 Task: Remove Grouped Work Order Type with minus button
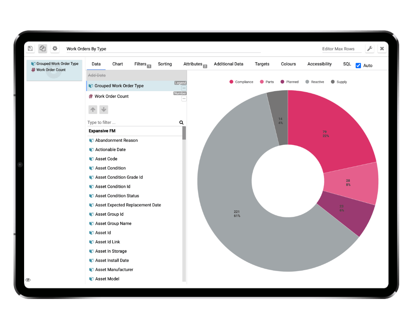184,88
